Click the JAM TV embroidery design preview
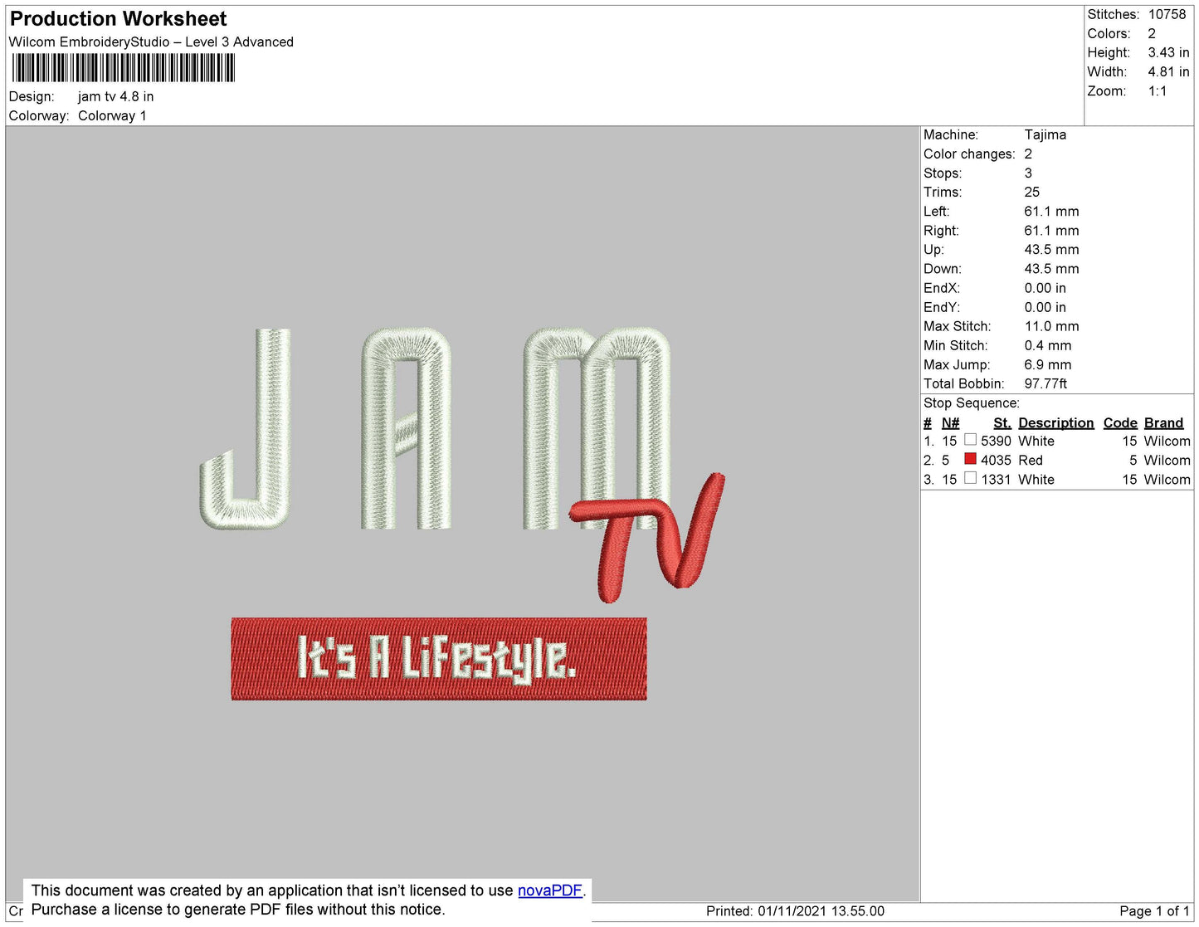The image size is (1199, 927). point(462,515)
